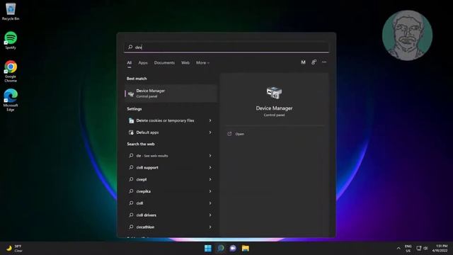
Task: Expand arrow for the 'dell' suggestion
Action: click(x=210, y=203)
